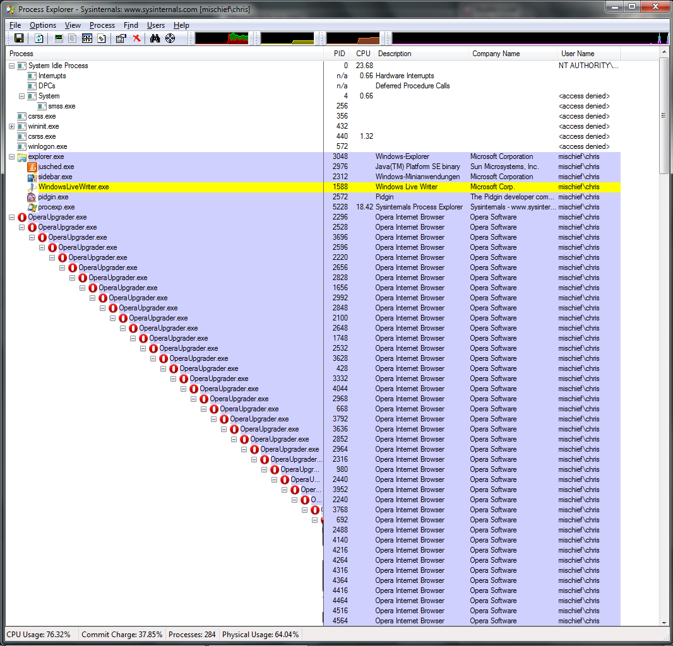Click the smss.exe process icon

42,107
